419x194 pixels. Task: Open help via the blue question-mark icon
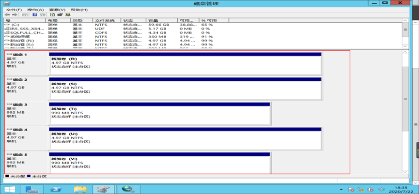[35, 15]
